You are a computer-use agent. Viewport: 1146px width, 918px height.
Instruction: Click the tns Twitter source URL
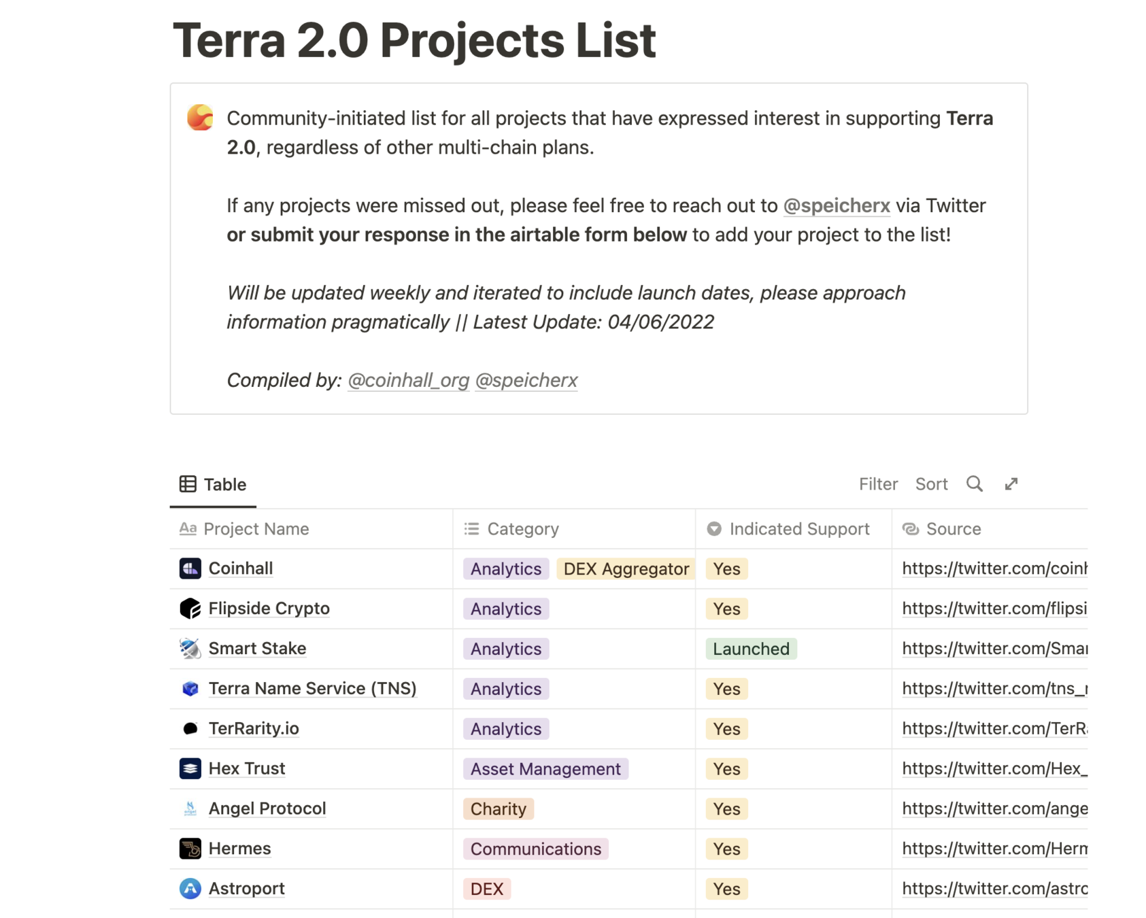pos(994,689)
